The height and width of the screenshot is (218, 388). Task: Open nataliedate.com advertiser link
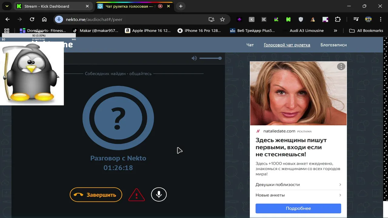click(x=279, y=131)
